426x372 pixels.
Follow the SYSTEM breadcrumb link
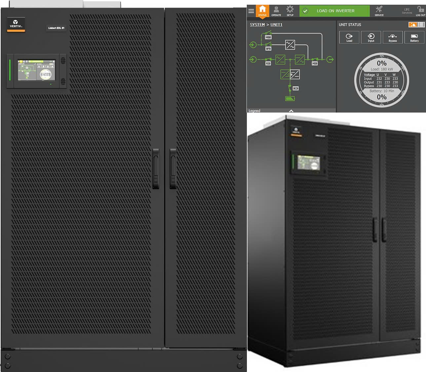click(x=257, y=25)
